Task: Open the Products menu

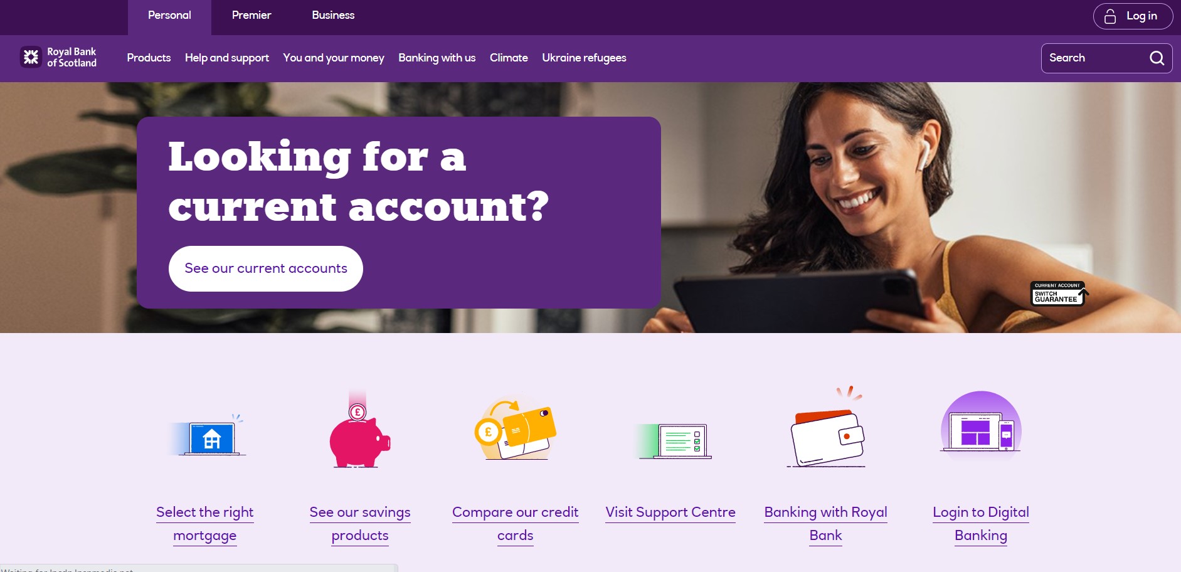Action: pyautogui.click(x=149, y=58)
